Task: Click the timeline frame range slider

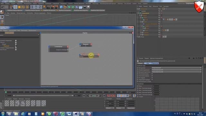Action: click(43, 96)
